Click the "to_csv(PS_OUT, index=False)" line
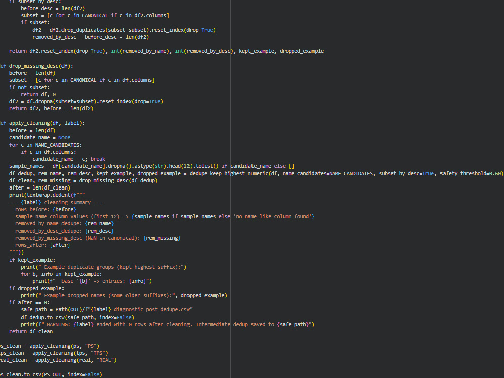 51,375
